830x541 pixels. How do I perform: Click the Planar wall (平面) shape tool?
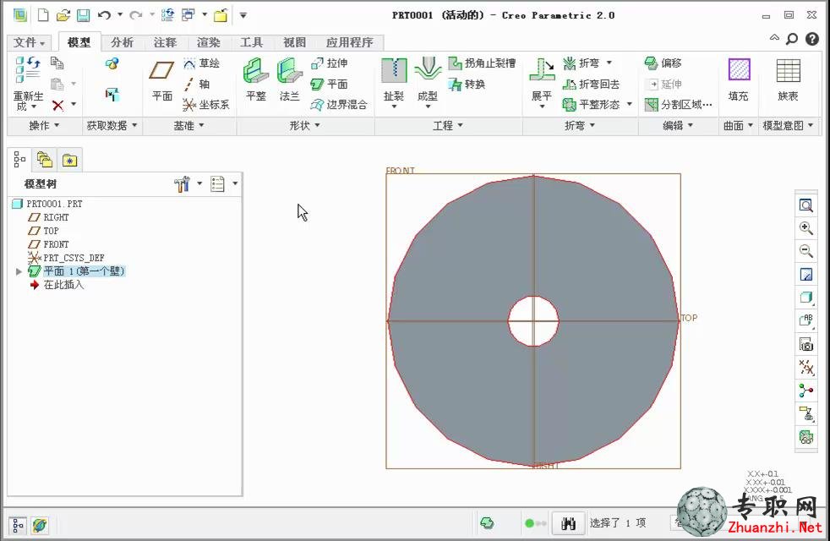tap(330, 85)
